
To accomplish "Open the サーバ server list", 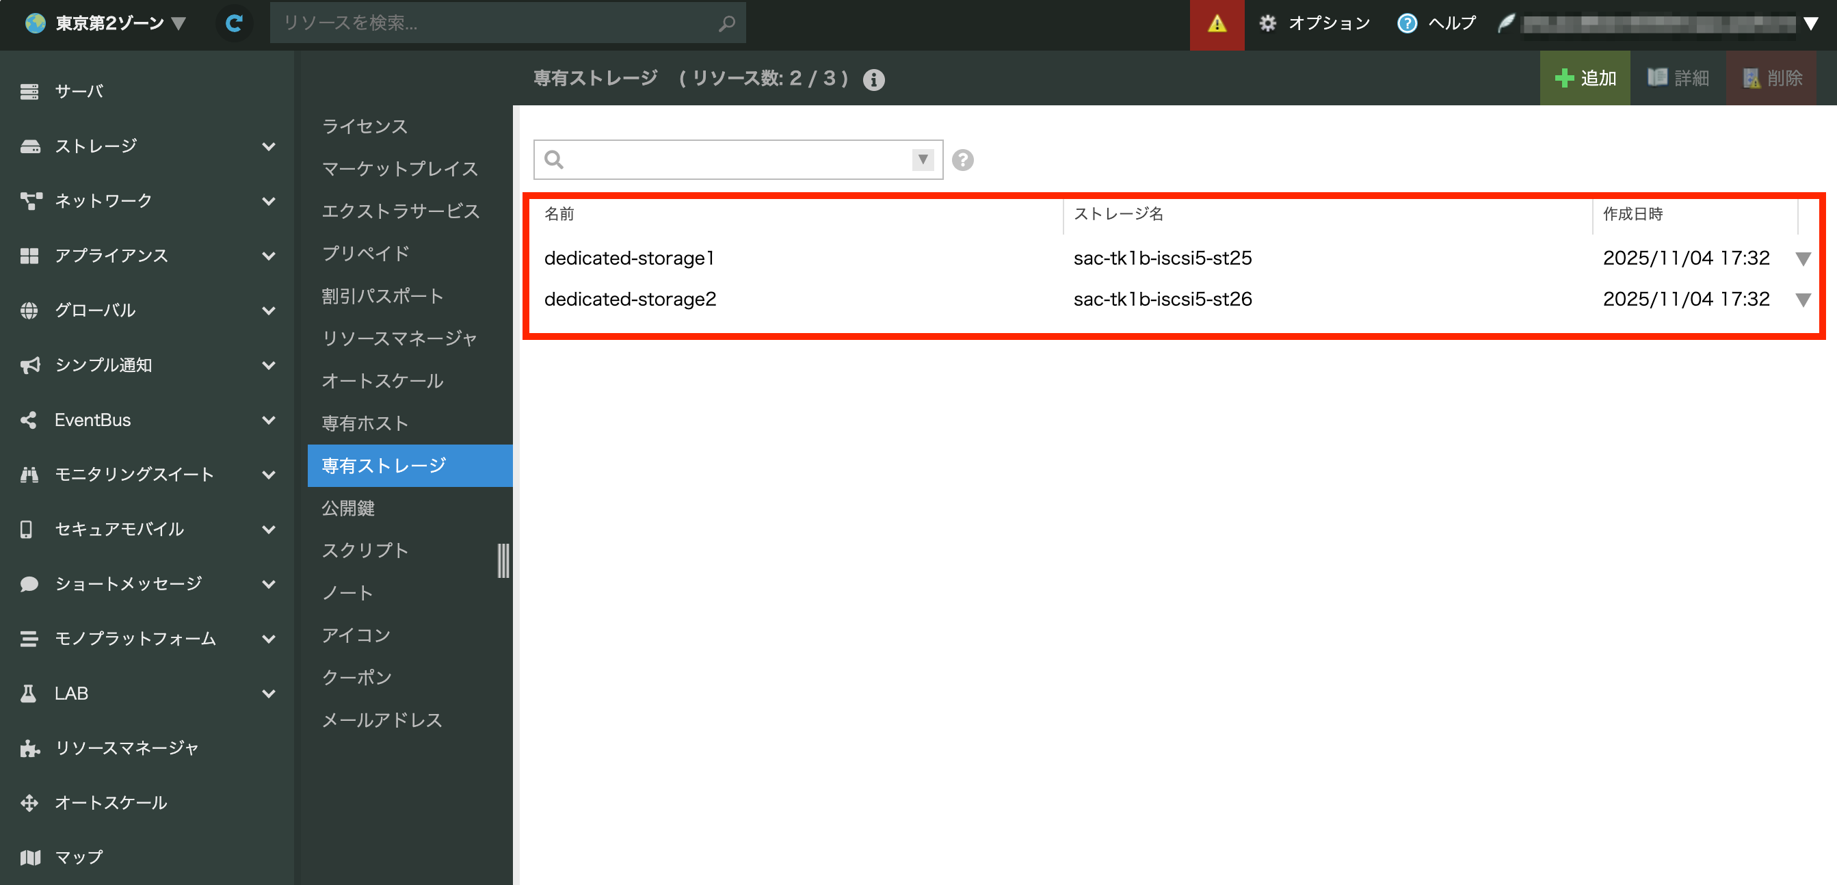I will (x=79, y=91).
